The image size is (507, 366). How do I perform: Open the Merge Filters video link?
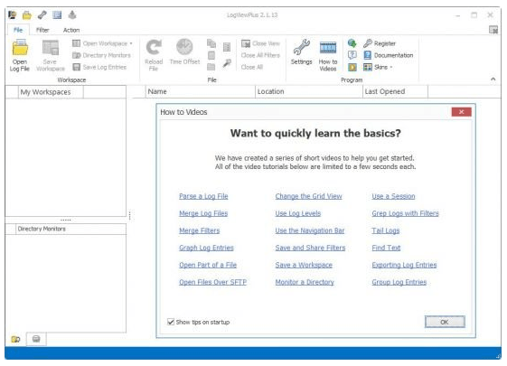tap(199, 230)
